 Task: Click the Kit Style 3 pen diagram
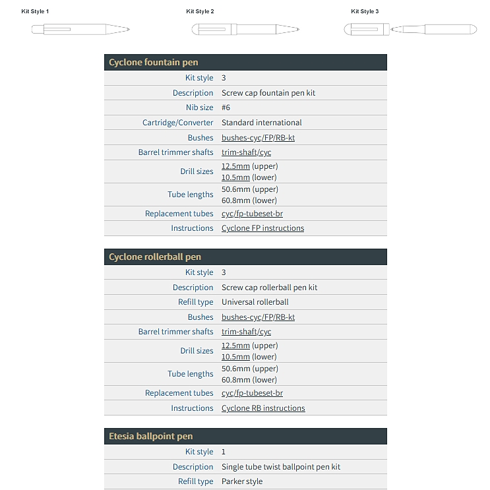tap(410, 30)
